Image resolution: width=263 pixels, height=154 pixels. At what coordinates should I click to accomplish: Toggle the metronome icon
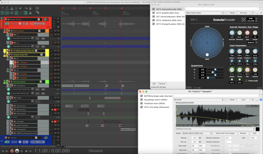(x=30, y=8)
